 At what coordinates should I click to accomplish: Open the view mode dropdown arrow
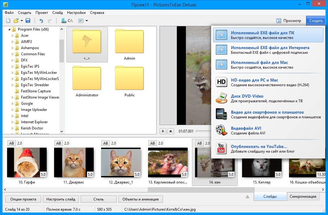click(87, 21)
